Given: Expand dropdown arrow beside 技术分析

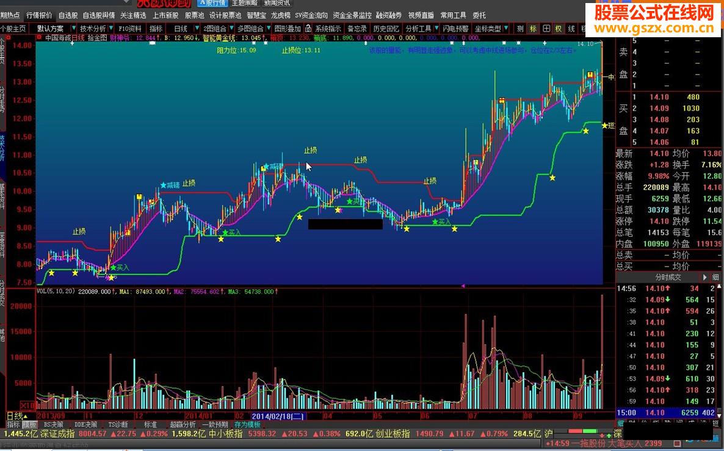Looking at the screenshot, I should [x=111, y=29].
